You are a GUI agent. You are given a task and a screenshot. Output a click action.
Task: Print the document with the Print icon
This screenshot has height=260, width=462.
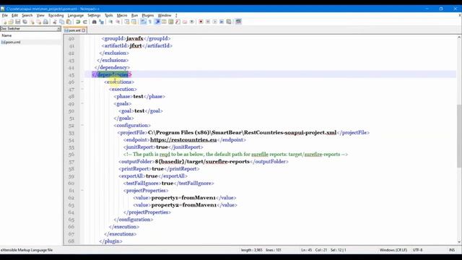45,22
